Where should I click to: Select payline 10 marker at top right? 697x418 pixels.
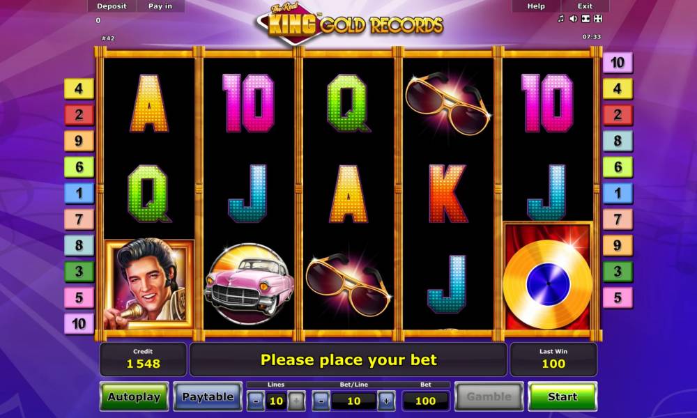tap(618, 63)
